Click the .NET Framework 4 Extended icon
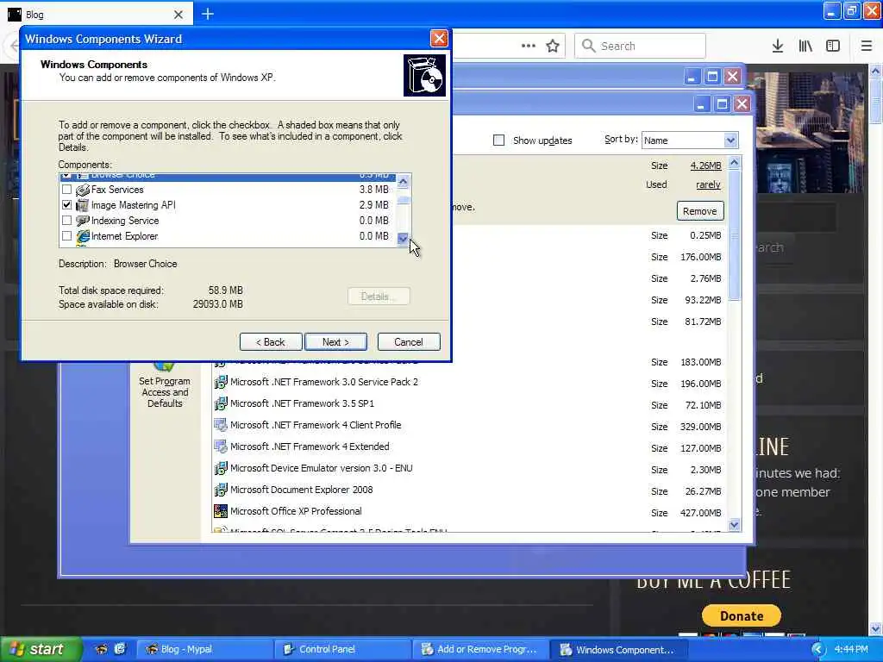Viewport: 883px width, 662px height. coord(221,447)
